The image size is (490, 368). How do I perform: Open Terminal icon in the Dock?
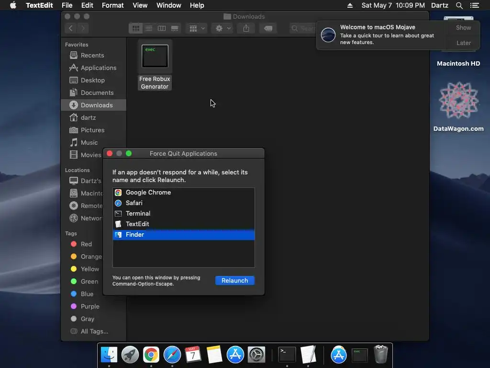[287, 355]
